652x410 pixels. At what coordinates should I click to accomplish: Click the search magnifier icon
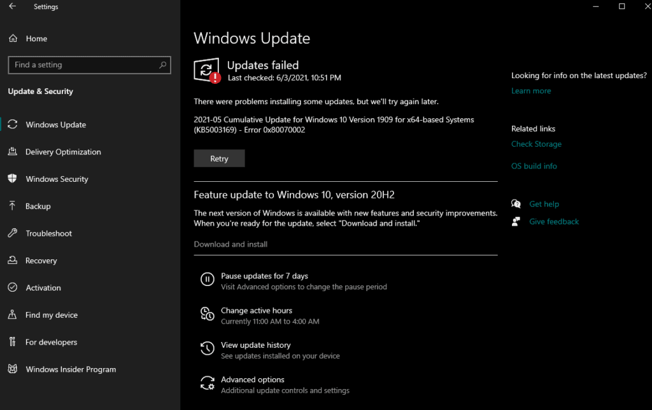click(x=162, y=65)
